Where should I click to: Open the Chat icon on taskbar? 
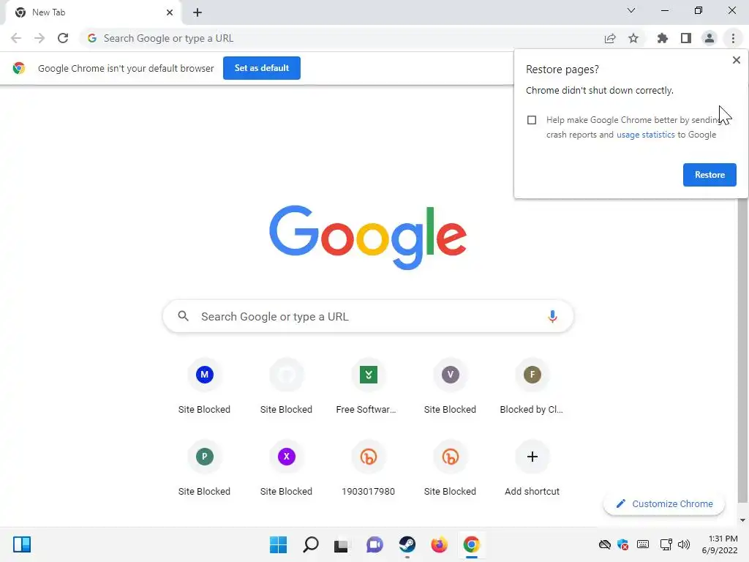tap(375, 544)
